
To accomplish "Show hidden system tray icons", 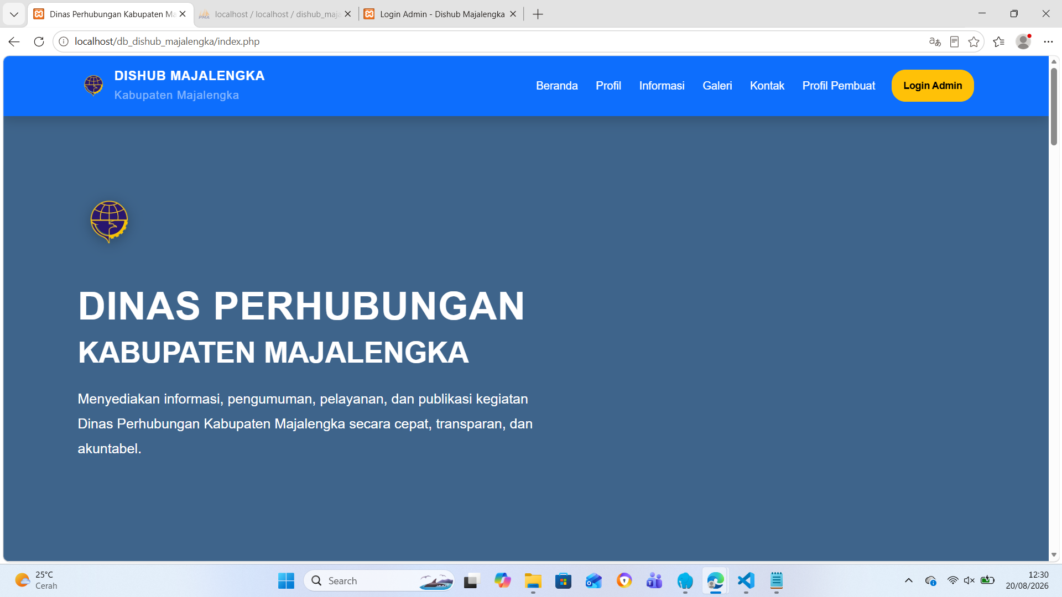I will click(908, 580).
